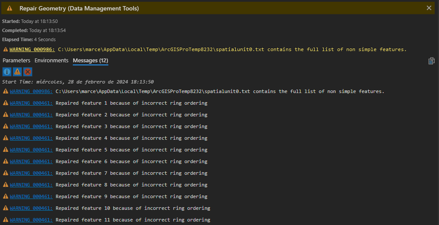Click the Start Time line in messages
The image size is (439, 225).
tap(78, 82)
